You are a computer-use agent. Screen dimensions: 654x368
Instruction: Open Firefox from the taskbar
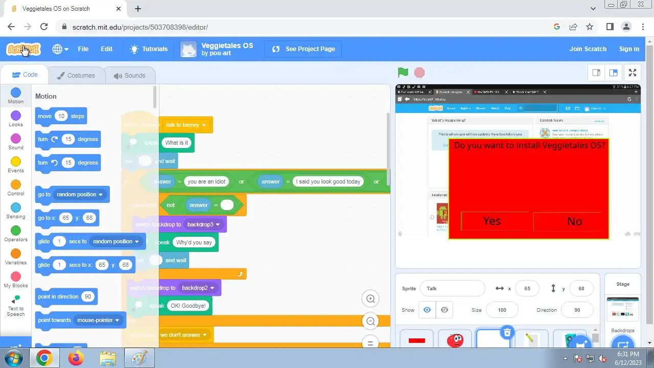pos(76,358)
